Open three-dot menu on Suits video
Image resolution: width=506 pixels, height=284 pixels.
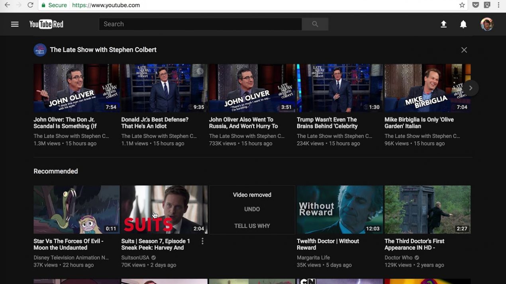point(202,241)
